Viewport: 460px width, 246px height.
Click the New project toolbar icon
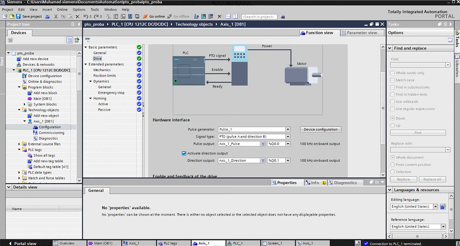[x=5, y=16]
